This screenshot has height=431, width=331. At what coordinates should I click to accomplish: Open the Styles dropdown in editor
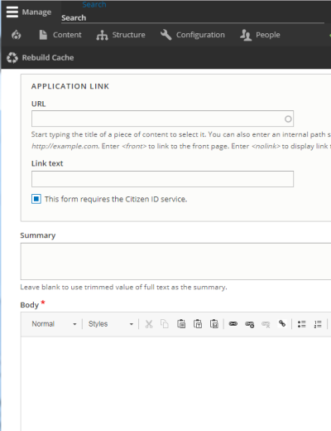tap(111, 324)
